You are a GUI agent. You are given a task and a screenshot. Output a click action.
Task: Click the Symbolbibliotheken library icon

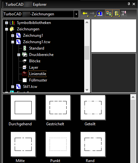(12, 23)
